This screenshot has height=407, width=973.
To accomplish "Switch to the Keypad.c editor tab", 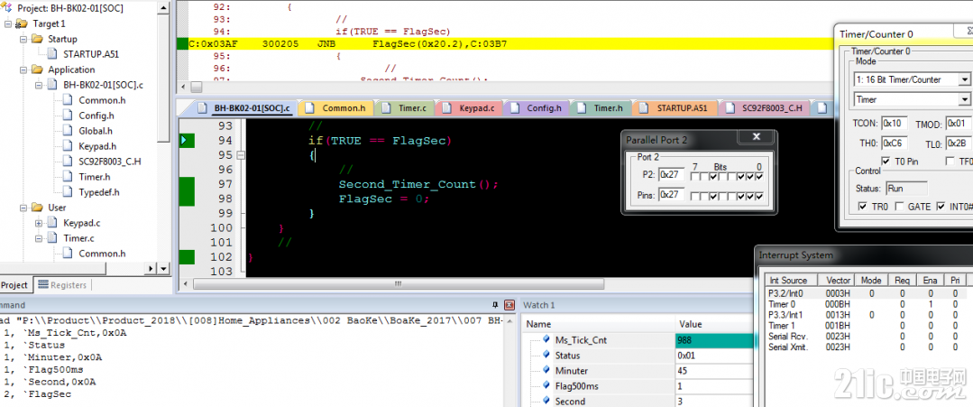I will 469,108.
